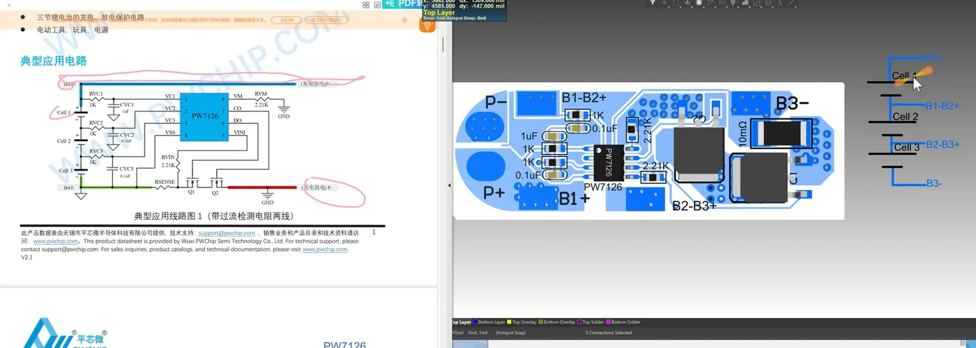This screenshot has width=976, height=348.
Task: Click the 'Grid: 1mil' status bar entry
Action: click(x=478, y=333)
